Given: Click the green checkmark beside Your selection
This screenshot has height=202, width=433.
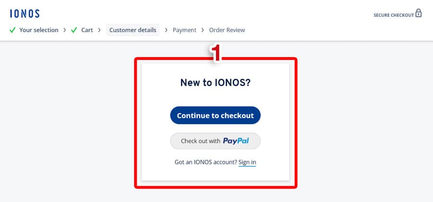Looking at the screenshot, I should (x=13, y=30).
